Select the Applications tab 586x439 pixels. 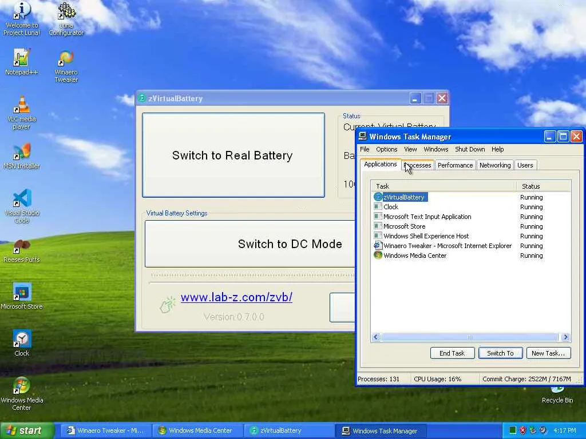380,164
